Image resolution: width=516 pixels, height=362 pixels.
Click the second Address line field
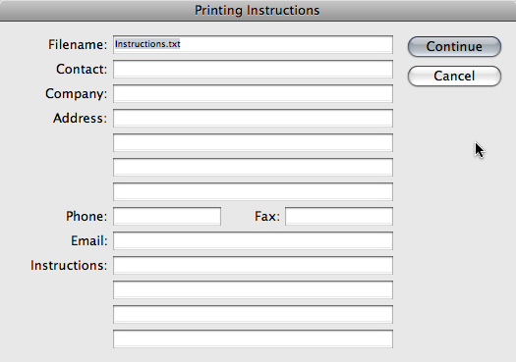pos(253,142)
